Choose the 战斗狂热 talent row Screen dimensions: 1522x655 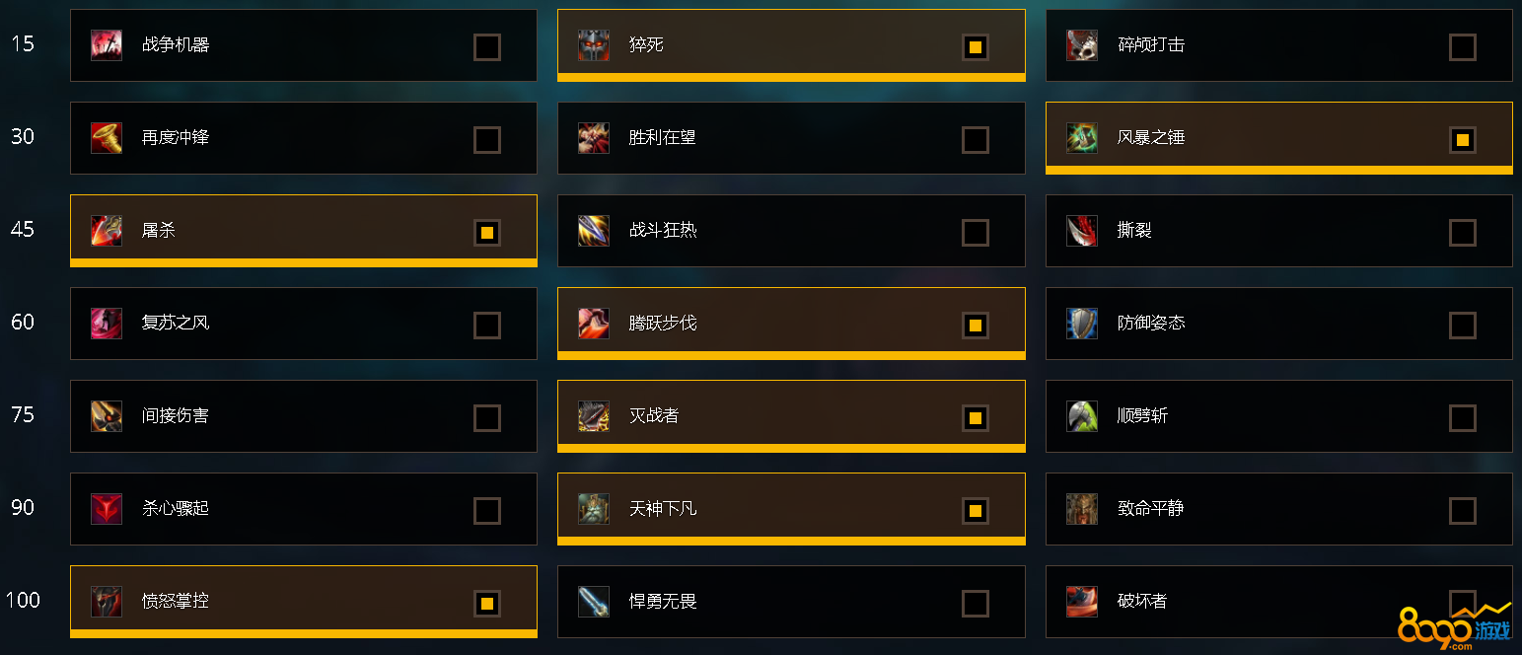coord(791,231)
